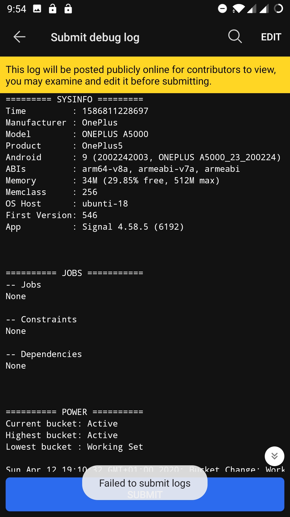Tap the yellow public log warning banner

[x=145, y=75]
